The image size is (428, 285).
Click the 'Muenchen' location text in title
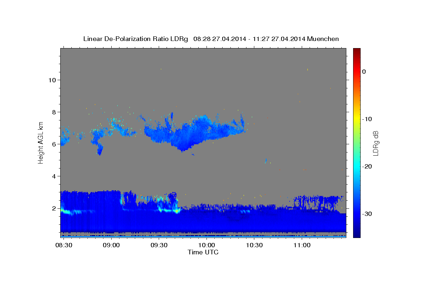(324, 39)
